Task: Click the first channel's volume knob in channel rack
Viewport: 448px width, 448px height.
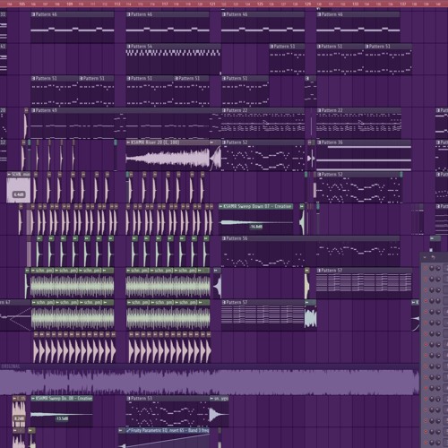Action: [x=438, y=268]
